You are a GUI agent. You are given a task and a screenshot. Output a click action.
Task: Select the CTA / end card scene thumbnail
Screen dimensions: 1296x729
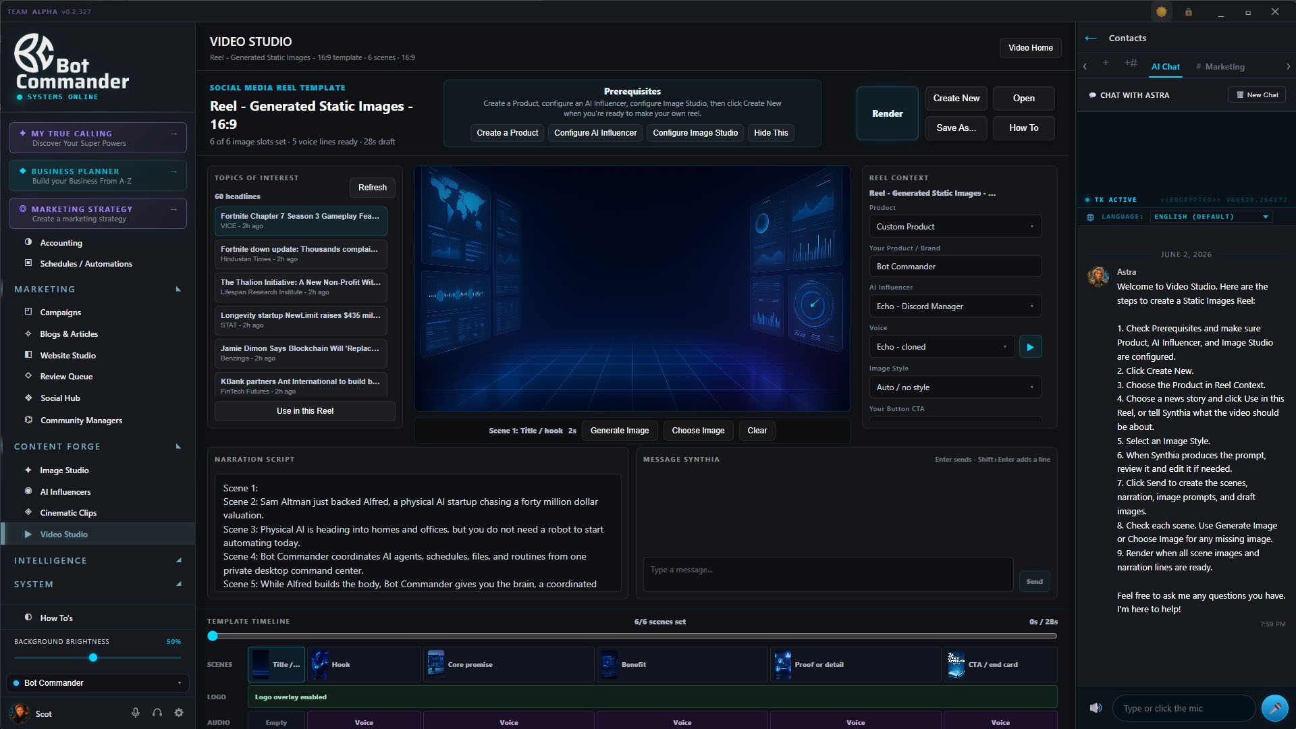[1000, 664]
